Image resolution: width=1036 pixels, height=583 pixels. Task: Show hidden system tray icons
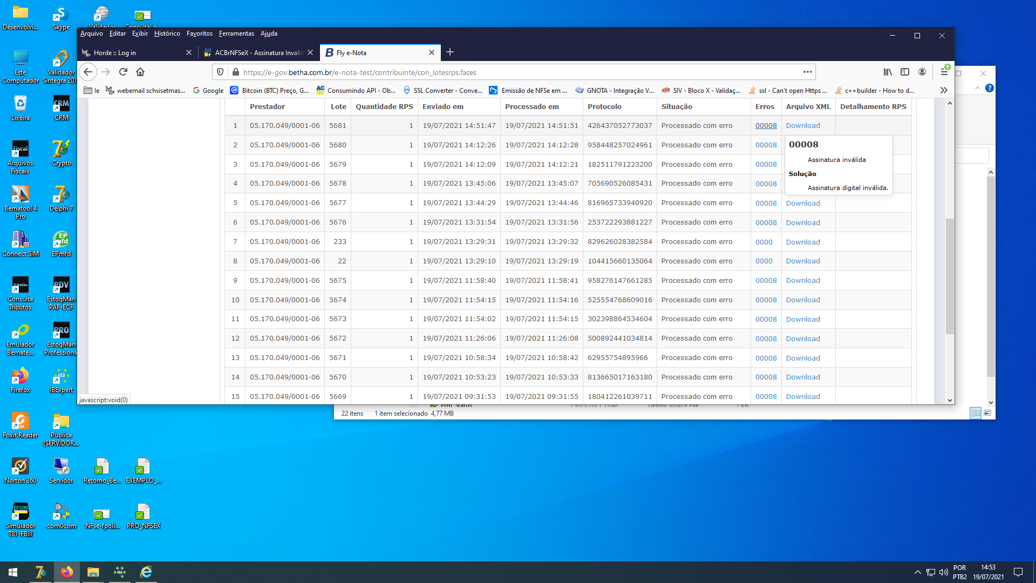click(917, 572)
